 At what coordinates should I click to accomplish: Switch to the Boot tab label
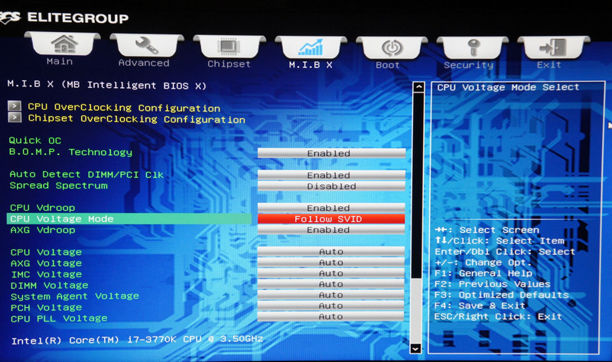(388, 65)
